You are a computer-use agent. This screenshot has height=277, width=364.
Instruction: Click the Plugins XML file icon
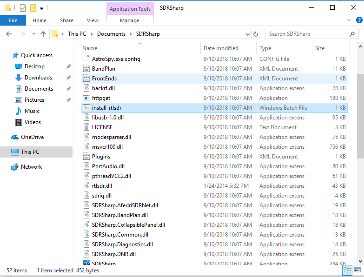pos(86,156)
